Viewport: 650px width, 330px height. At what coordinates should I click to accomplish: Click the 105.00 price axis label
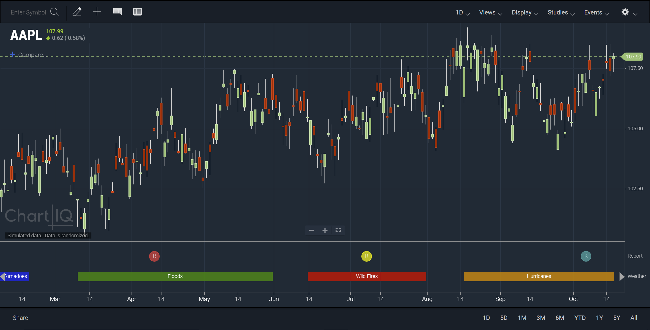click(x=635, y=129)
